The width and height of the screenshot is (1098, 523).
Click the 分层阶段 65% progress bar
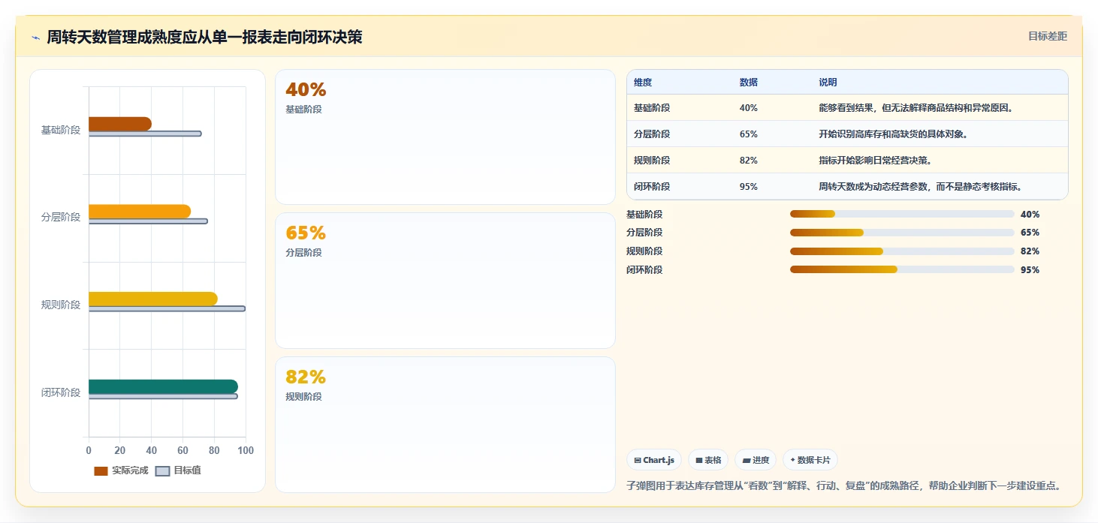click(x=902, y=233)
